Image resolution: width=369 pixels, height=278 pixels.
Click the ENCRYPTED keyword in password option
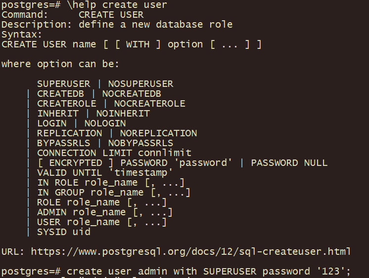(76, 163)
